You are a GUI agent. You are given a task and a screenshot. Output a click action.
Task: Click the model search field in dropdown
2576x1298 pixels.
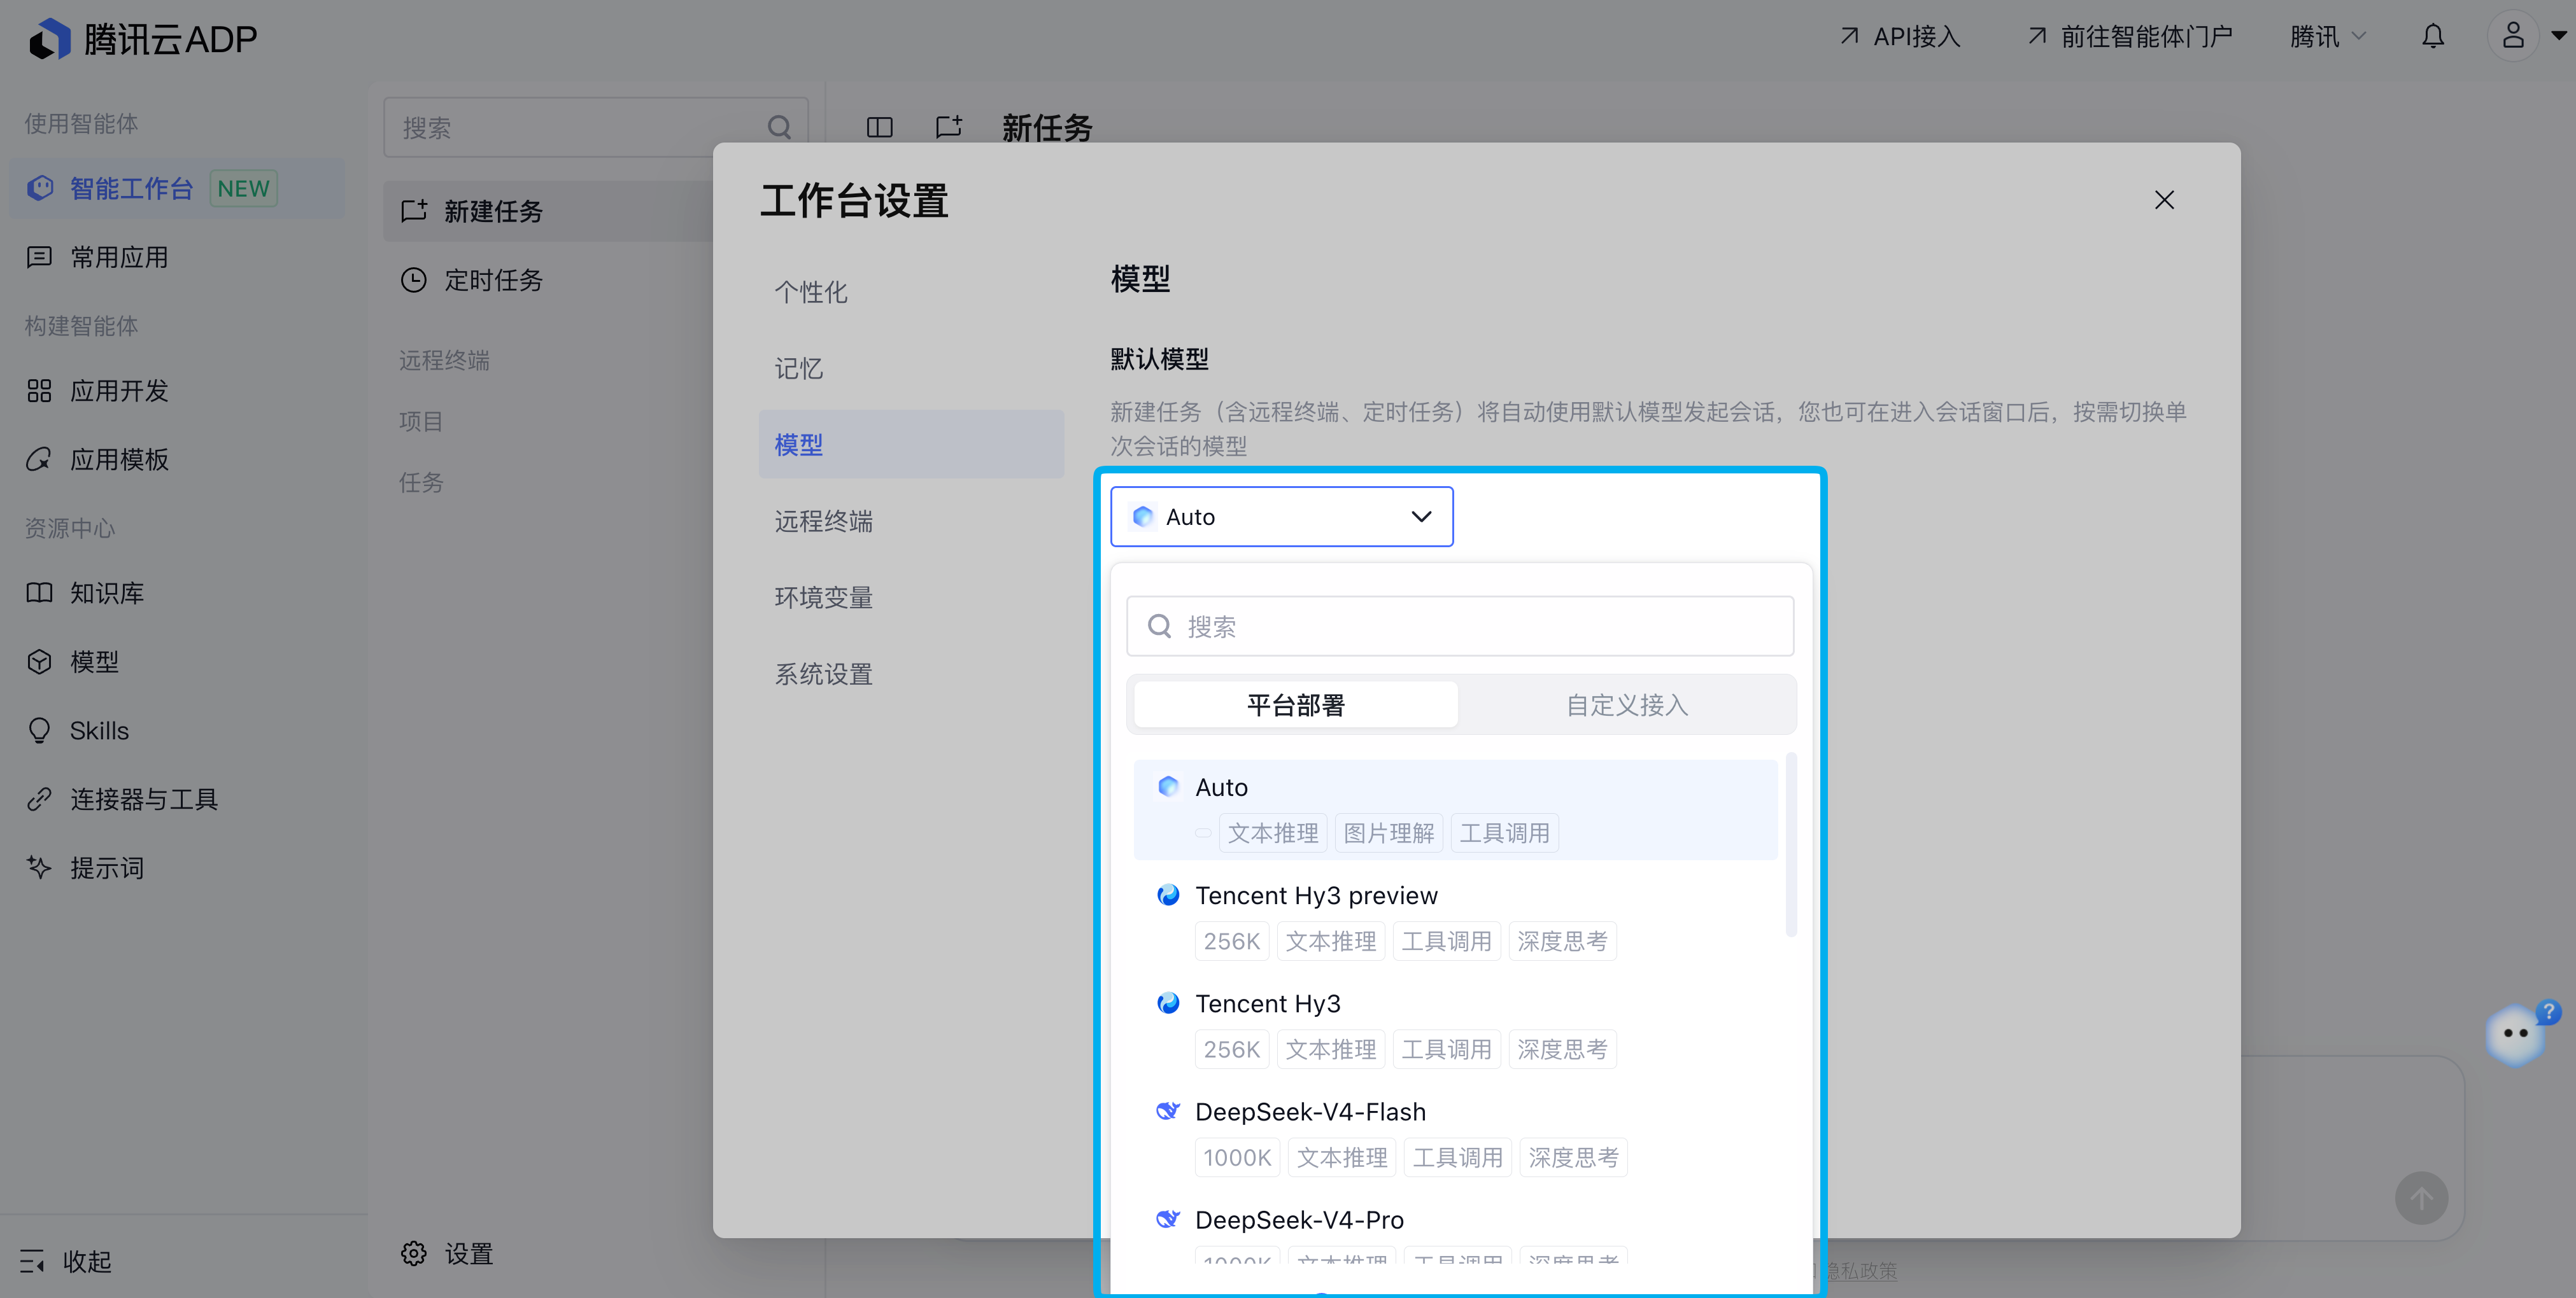pyautogui.click(x=1460, y=627)
